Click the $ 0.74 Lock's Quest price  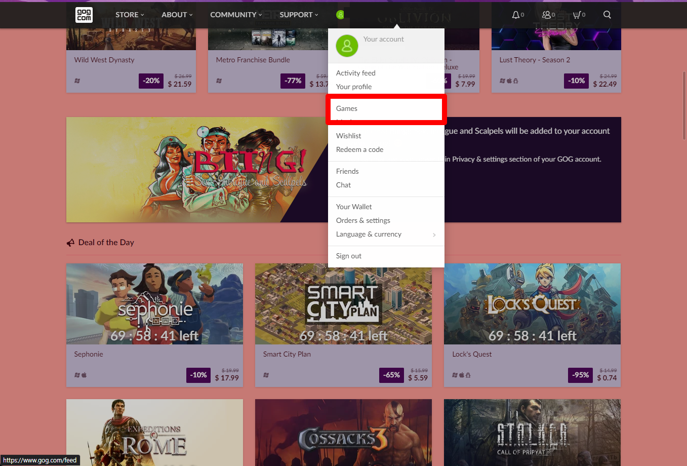coord(607,378)
